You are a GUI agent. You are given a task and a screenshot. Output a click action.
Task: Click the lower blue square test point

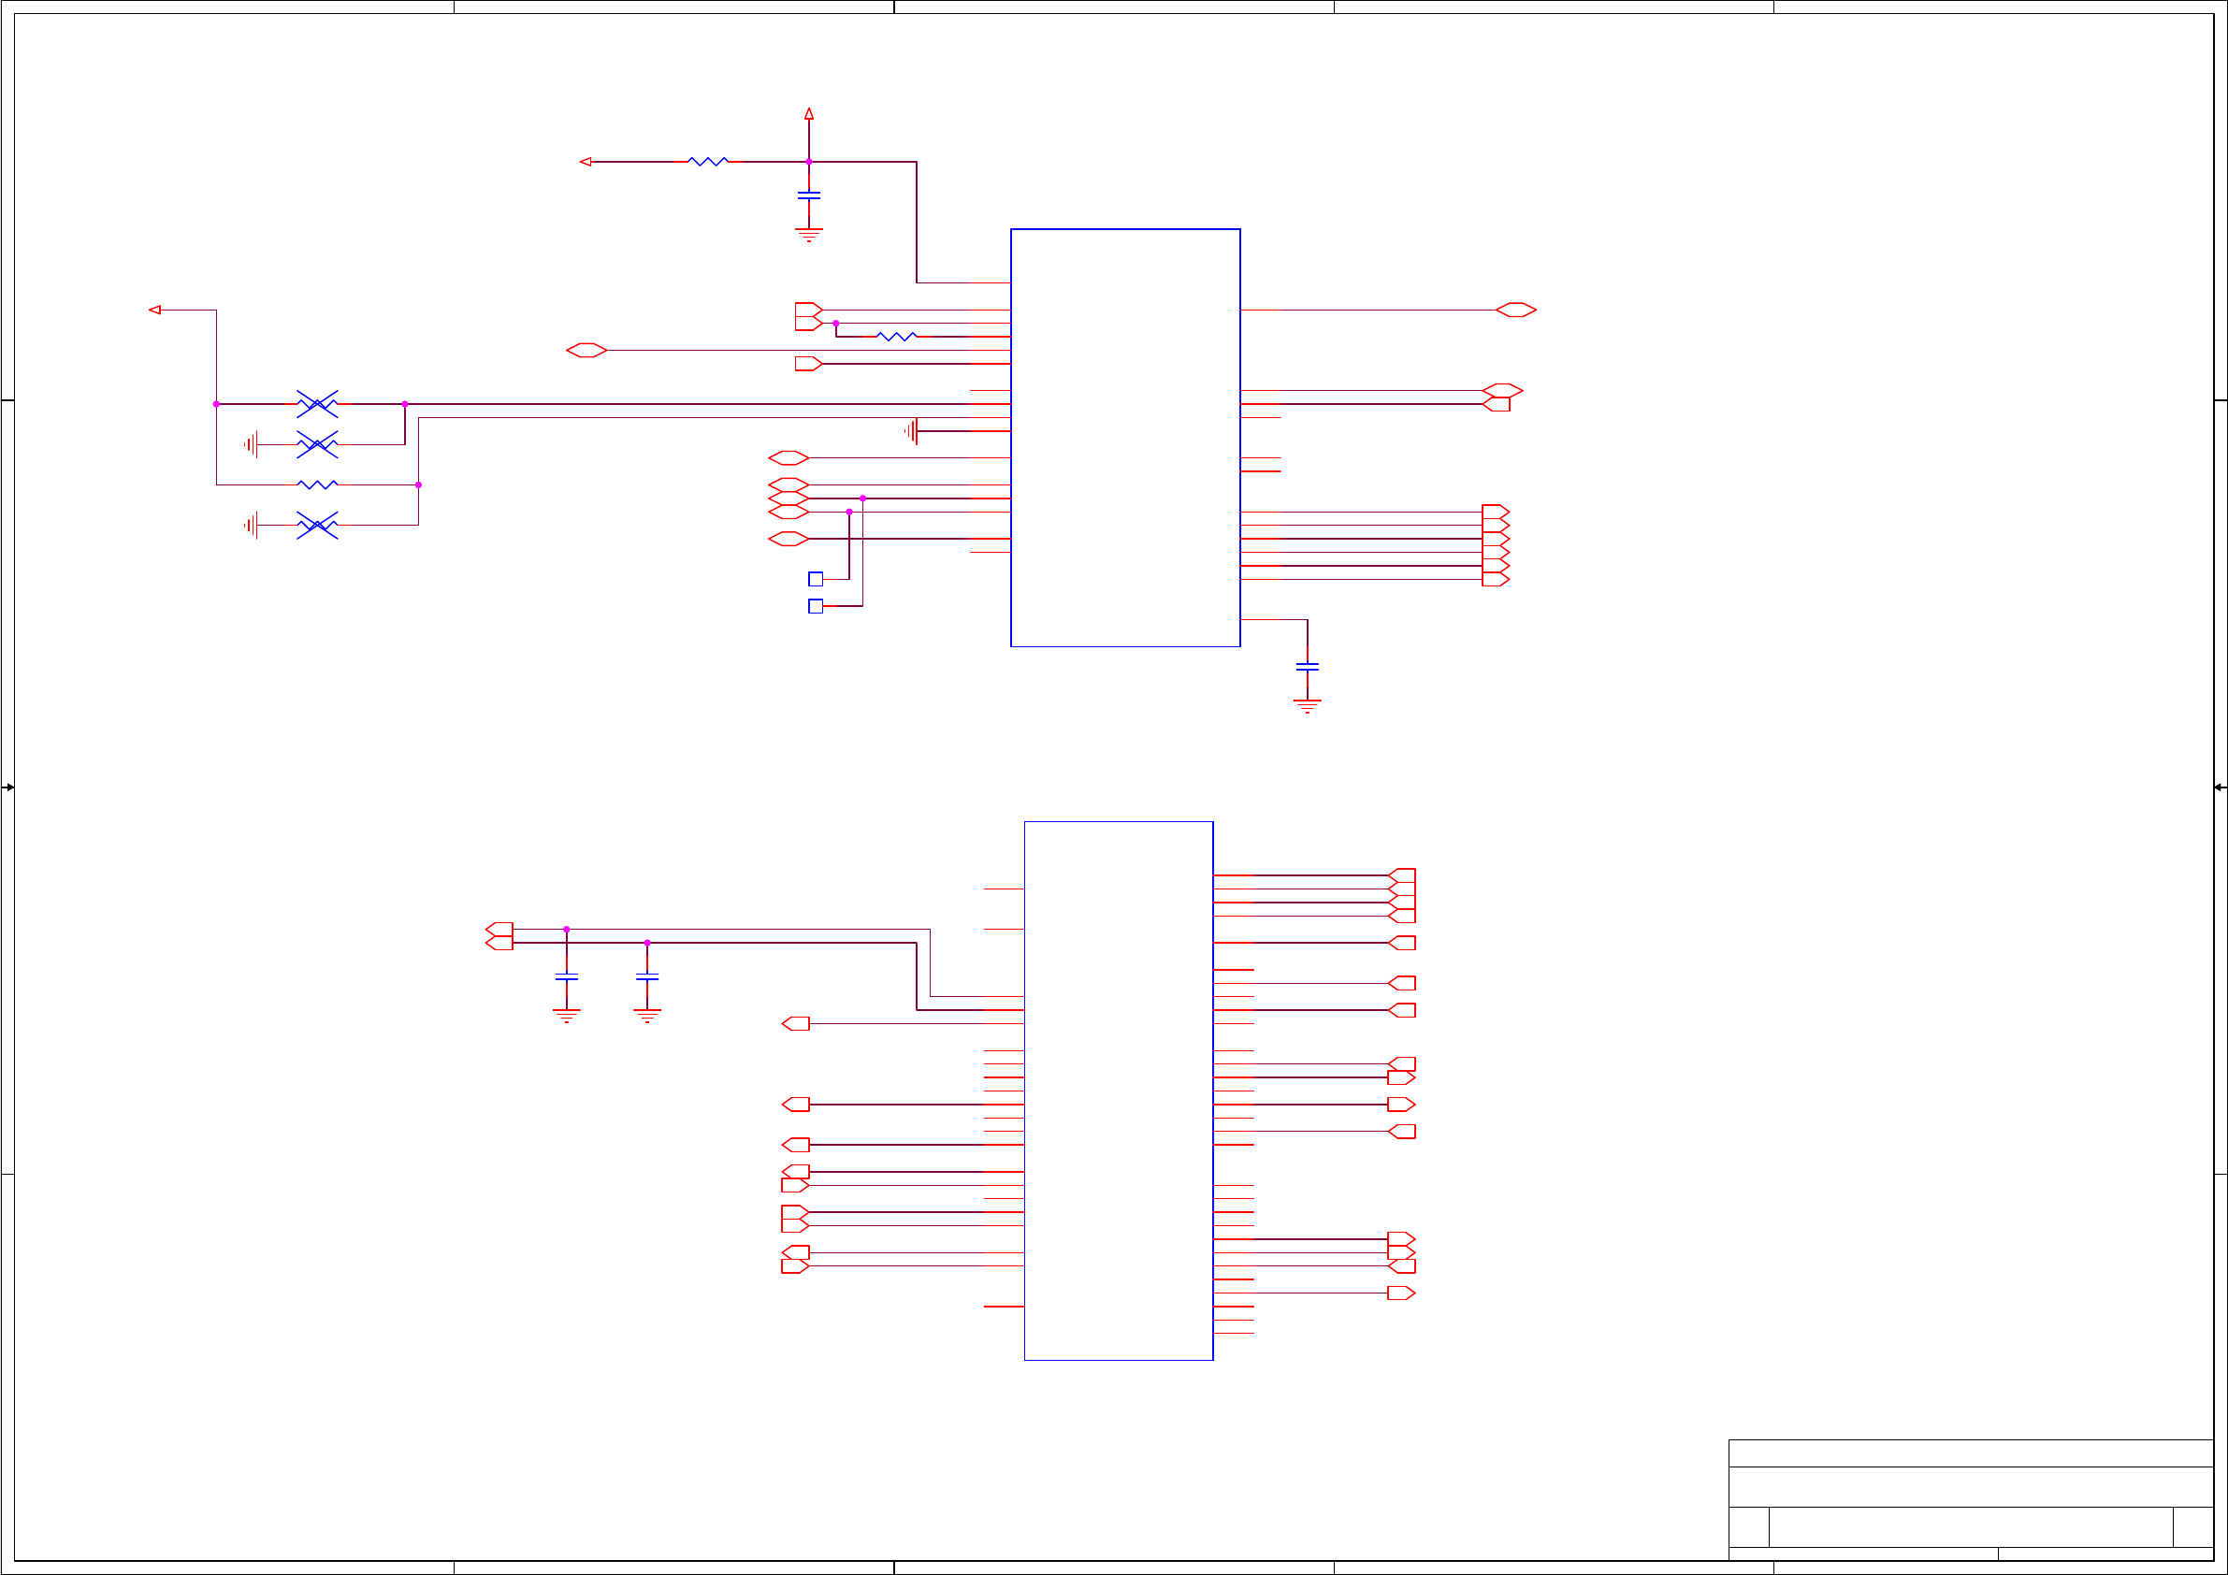pos(815,606)
